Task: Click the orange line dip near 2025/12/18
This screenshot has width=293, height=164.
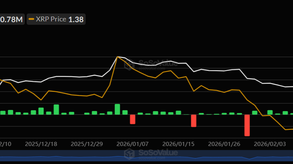Action: click(x=41, y=100)
